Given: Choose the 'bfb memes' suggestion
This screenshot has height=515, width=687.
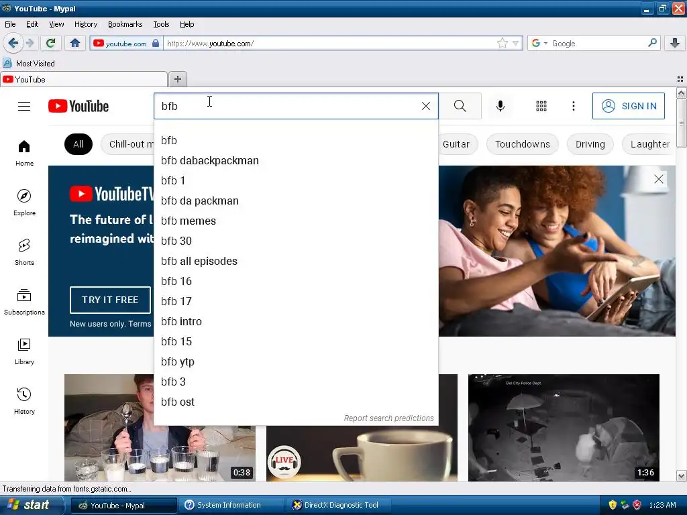Looking at the screenshot, I should [296, 221].
